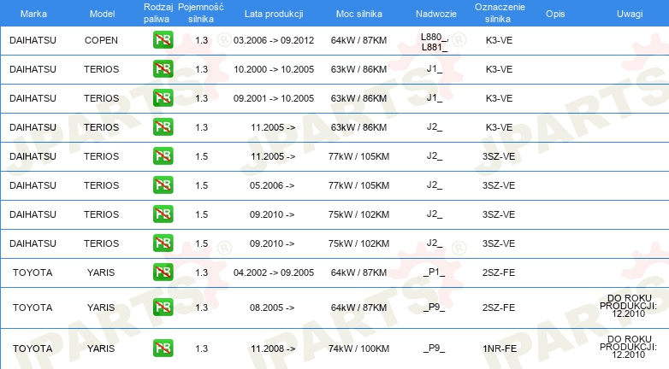669x369 pixels.
Task: Select the 05.2006 -> production date cell
Action: [x=272, y=185]
